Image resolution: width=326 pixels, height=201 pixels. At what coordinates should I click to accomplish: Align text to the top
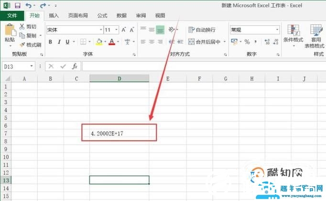click(143, 29)
